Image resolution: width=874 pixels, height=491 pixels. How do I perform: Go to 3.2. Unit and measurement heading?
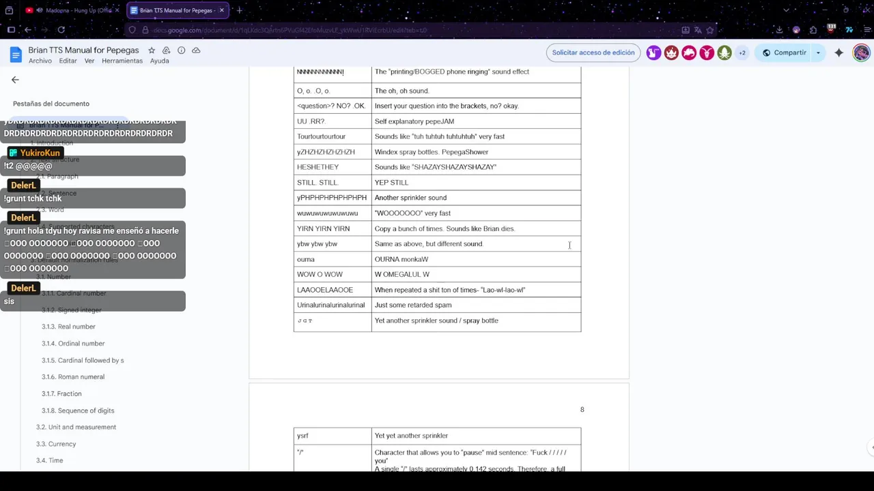pos(76,427)
